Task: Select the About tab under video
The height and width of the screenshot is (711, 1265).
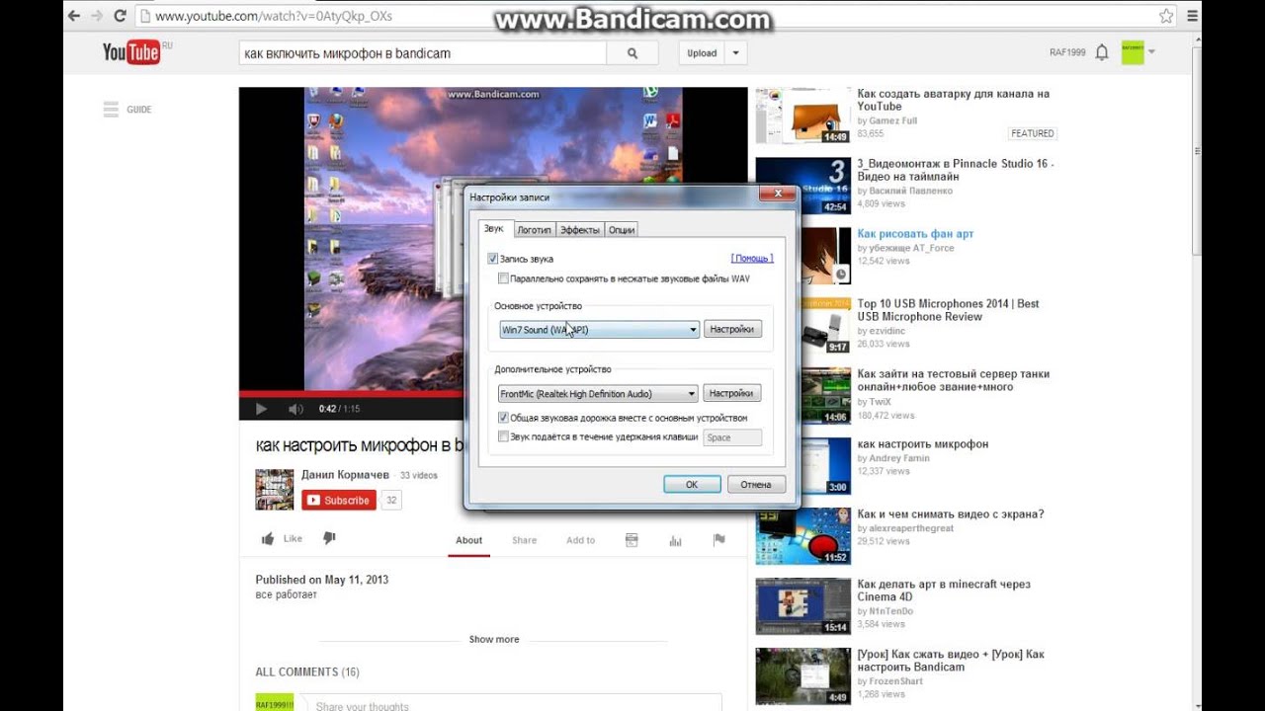Action: (x=468, y=540)
